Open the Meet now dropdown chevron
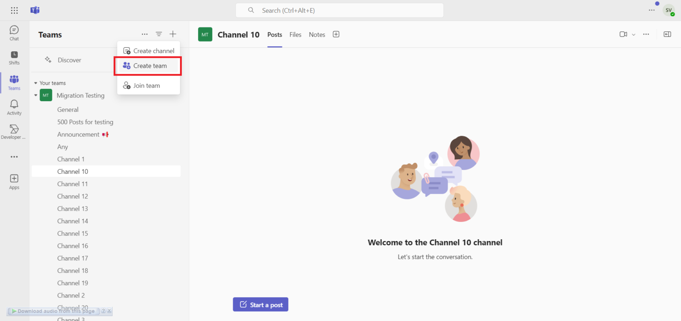Image resolution: width=681 pixels, height=321 pixels. 633,34
